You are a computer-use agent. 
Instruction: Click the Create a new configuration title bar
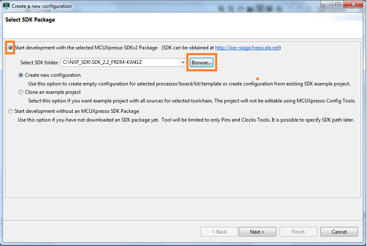[125, 6]
